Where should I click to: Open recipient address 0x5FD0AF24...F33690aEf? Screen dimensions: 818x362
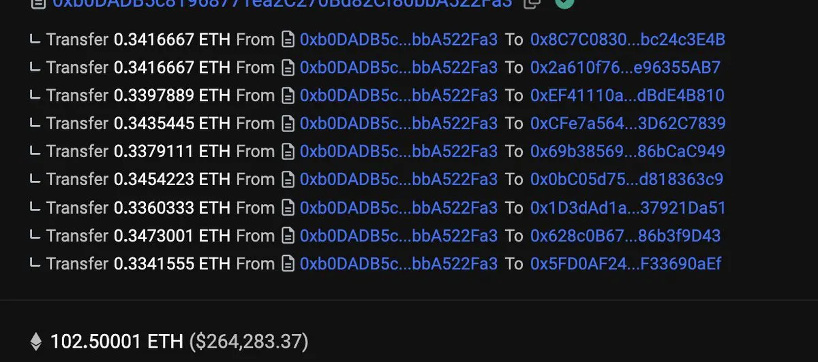point(625,263)
